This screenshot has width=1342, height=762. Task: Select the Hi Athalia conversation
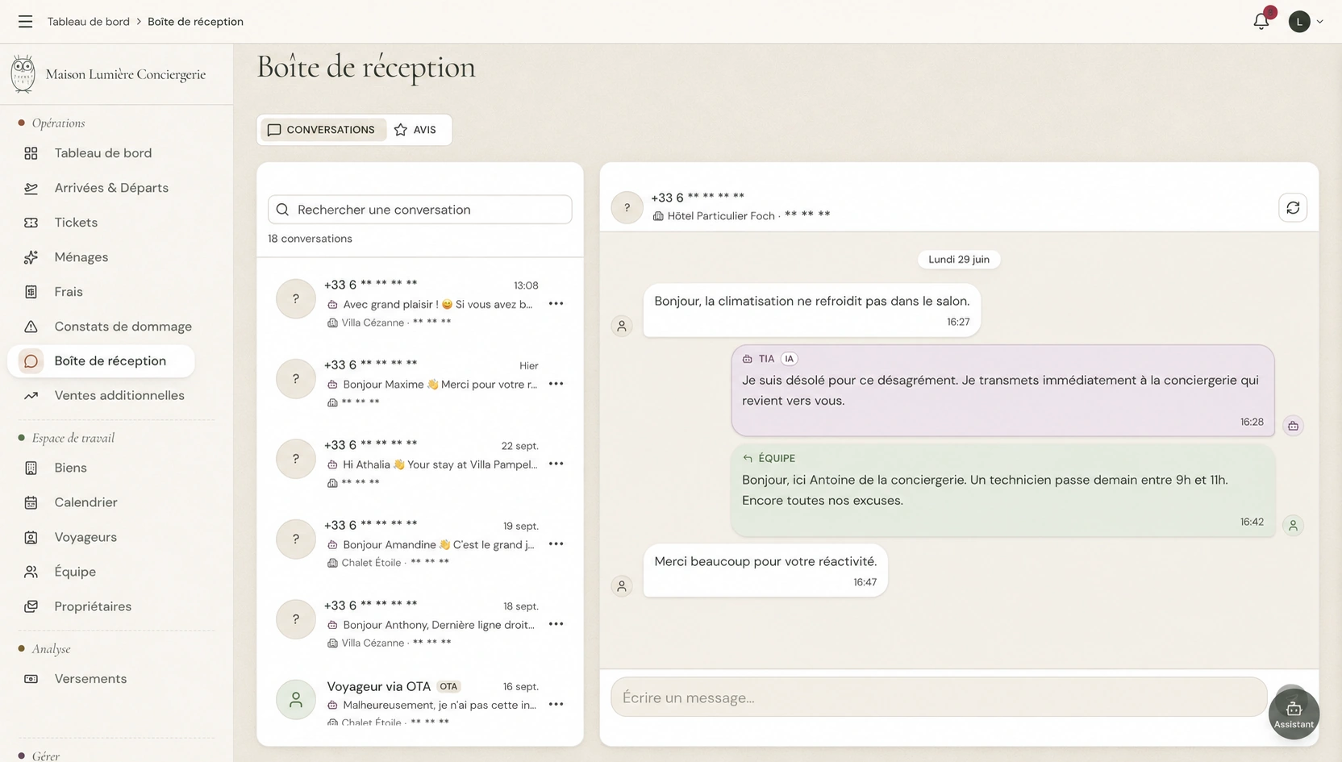pyautogui.click(x=419, y=462)
